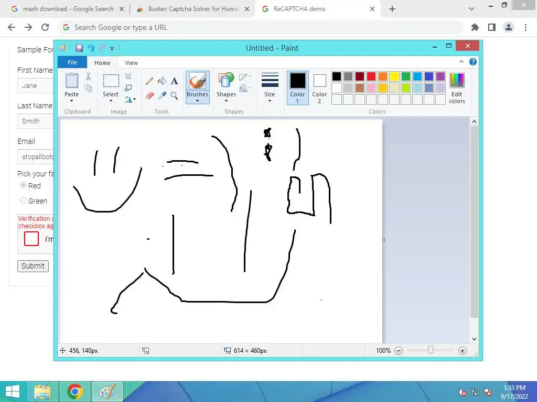Select the Color picker eyedropper tool
This screenshot has height=402, width=537.
click(162, 96)
